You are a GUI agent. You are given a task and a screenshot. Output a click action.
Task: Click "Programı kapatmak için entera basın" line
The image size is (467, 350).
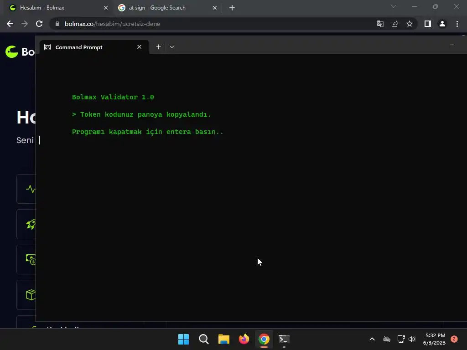pos(147,132)
